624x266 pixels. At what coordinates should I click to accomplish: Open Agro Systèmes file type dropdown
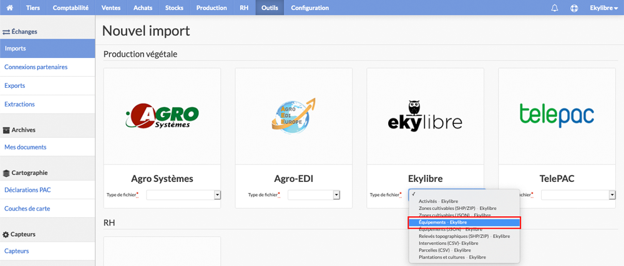point(183,195)
